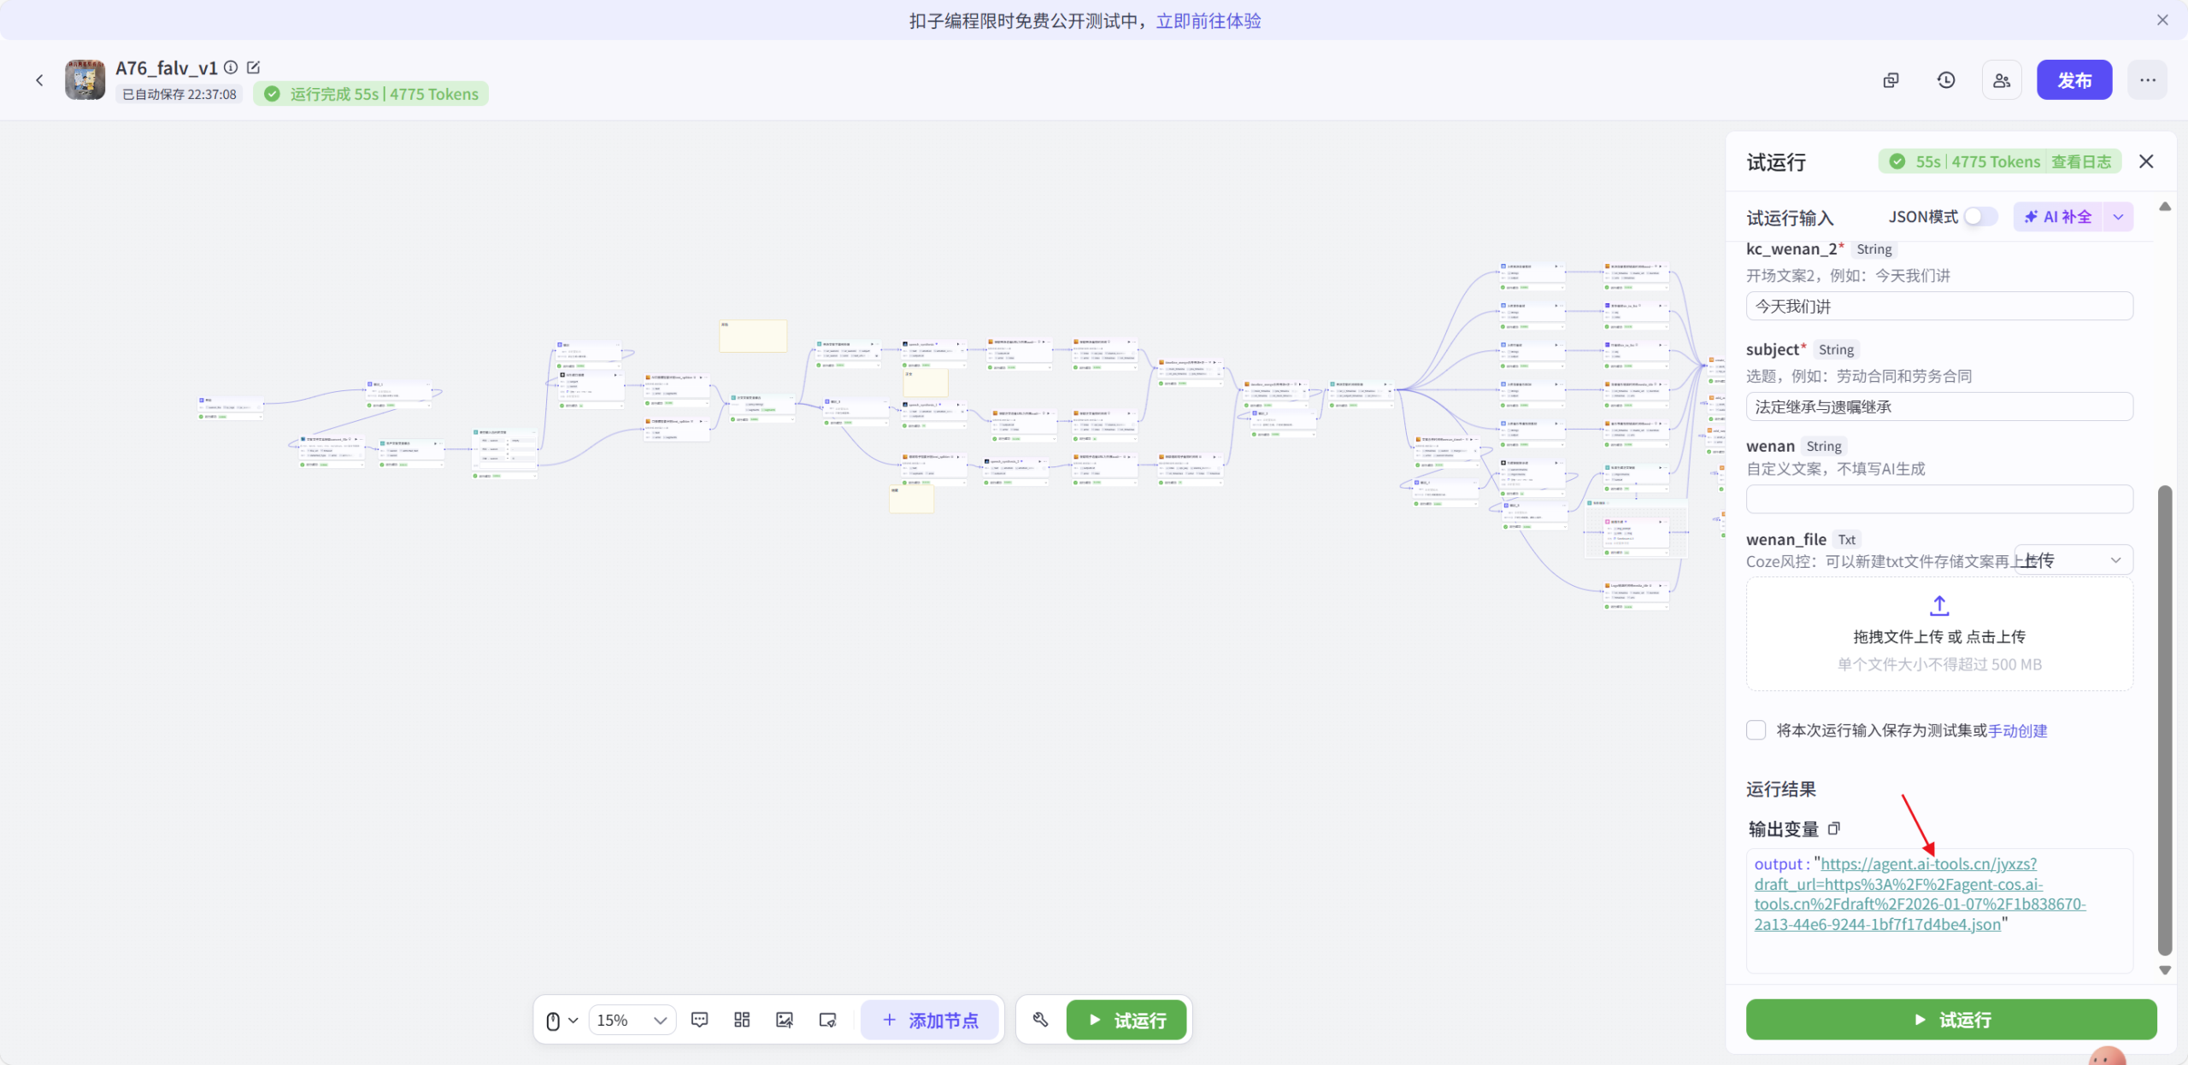Open the collaborators panel icon

click(2001, 79)
